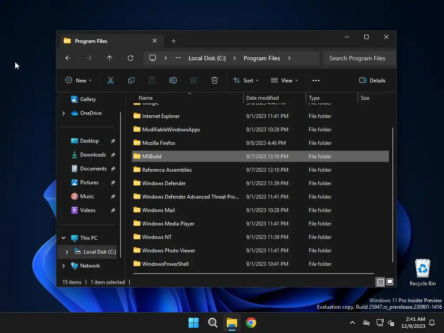Viewport: 444px width, 333px height.
Task: Click the network tray icon
Action: pyautogui.click(x=380, y=323)
